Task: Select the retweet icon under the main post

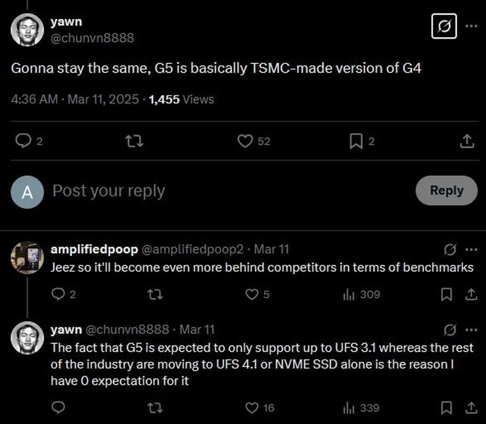Action: (134, 141)
